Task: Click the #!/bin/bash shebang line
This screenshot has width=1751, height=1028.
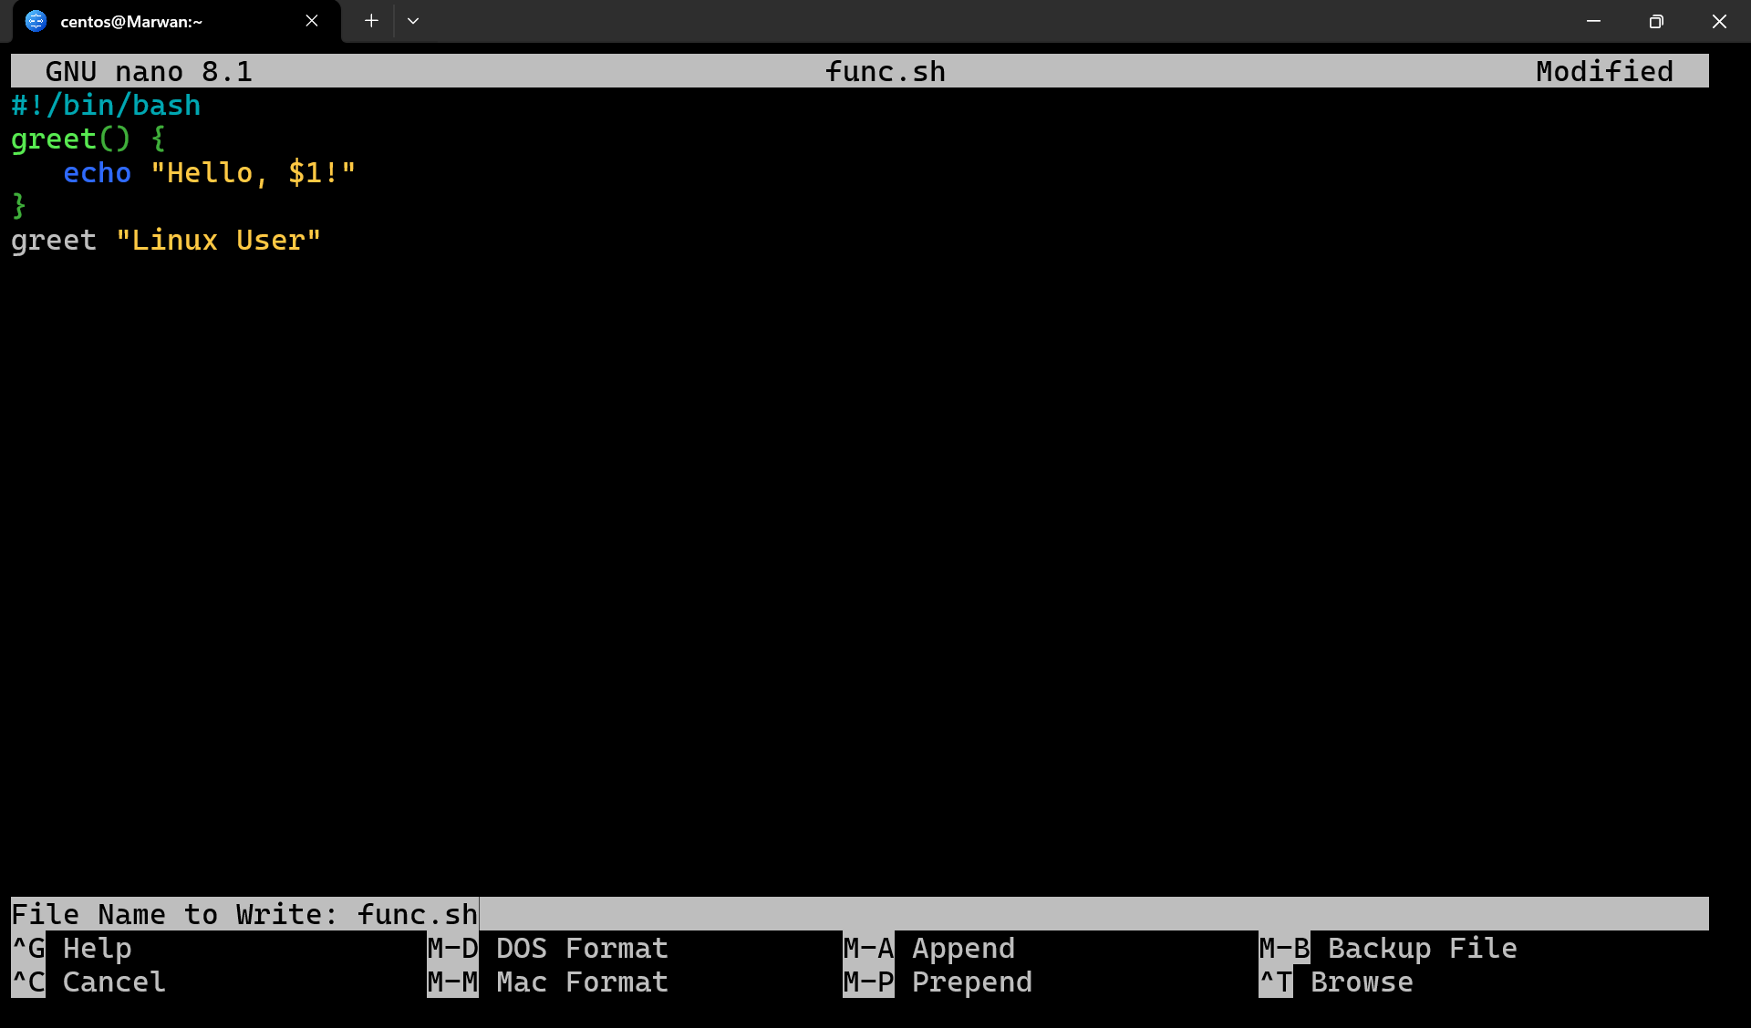Action: pyautogui.click(x=106, y=105)
